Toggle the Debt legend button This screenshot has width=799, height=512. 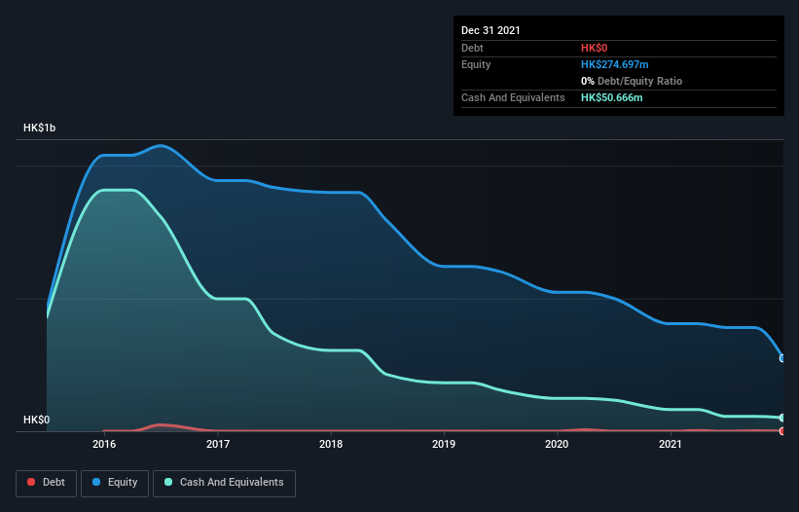coord(47,483)
